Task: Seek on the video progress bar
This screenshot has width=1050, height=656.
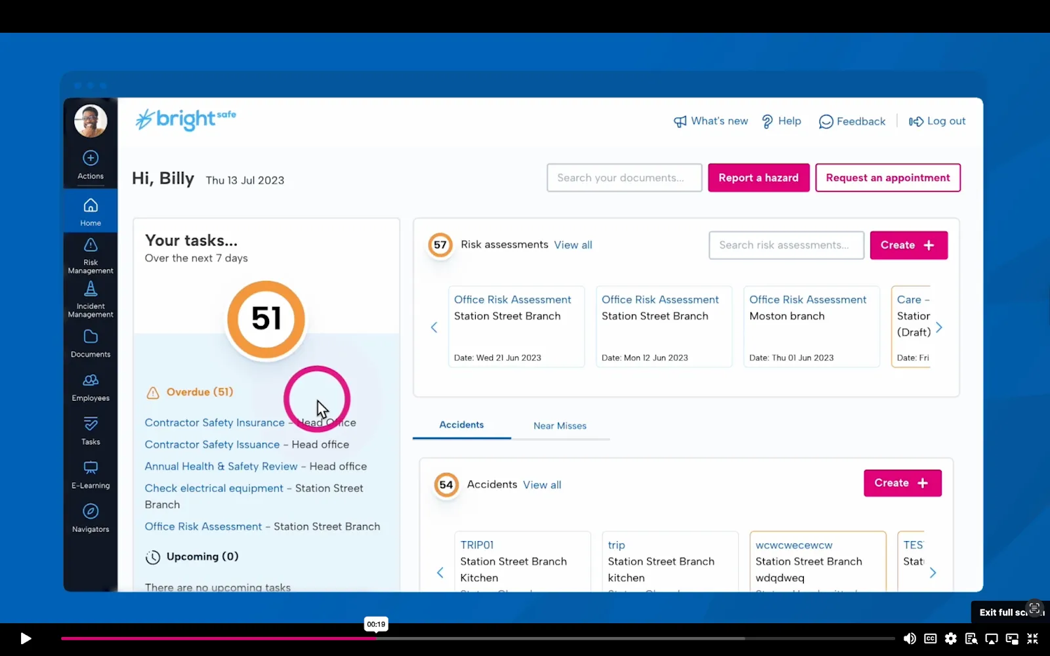Action: tap(478, 638)
